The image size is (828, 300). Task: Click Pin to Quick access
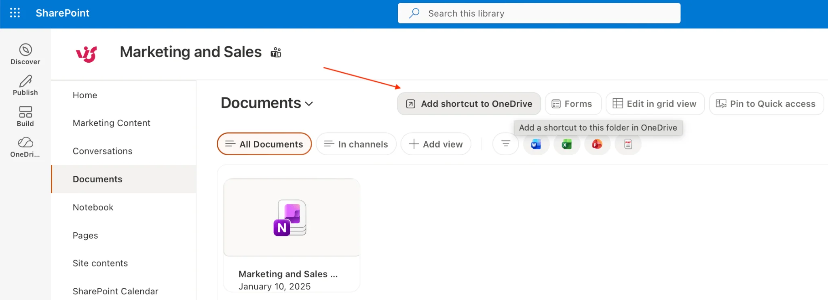click(766, 104)
